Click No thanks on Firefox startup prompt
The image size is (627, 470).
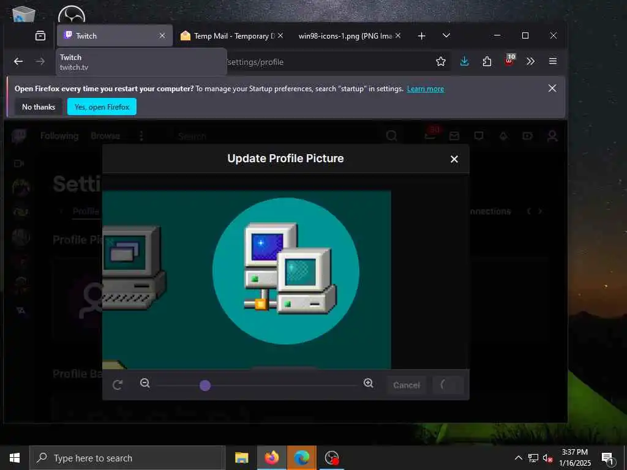(39, 106)
